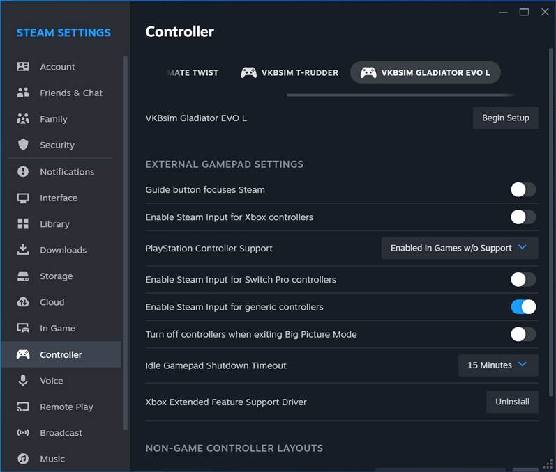Enable Steam Input for Xbox controllers
Screen dimensions: 556x472
[523, 217]
